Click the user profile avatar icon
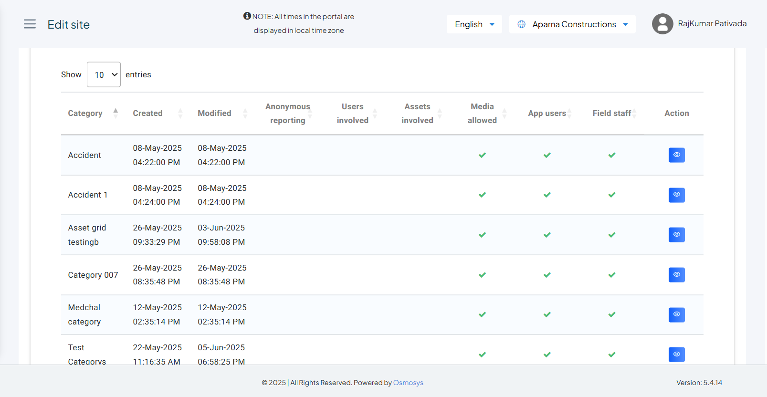767x397 pixels. tap(662, 24)
